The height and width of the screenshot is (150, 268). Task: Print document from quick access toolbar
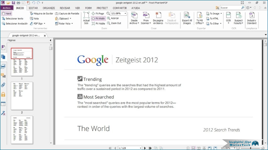18,3
